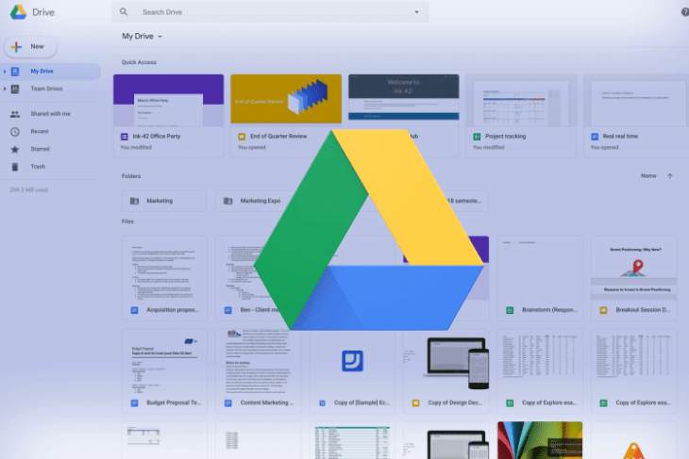
Task: Select My Drive in sidebar
Action: pyautogui.click(x=51, y=71)
